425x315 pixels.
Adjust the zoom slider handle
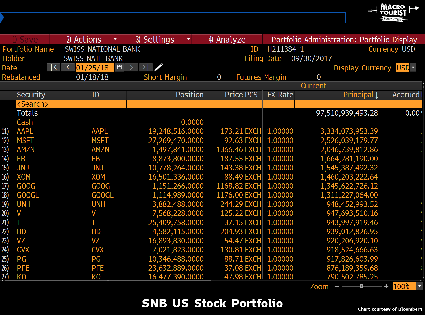click(362, 286)
